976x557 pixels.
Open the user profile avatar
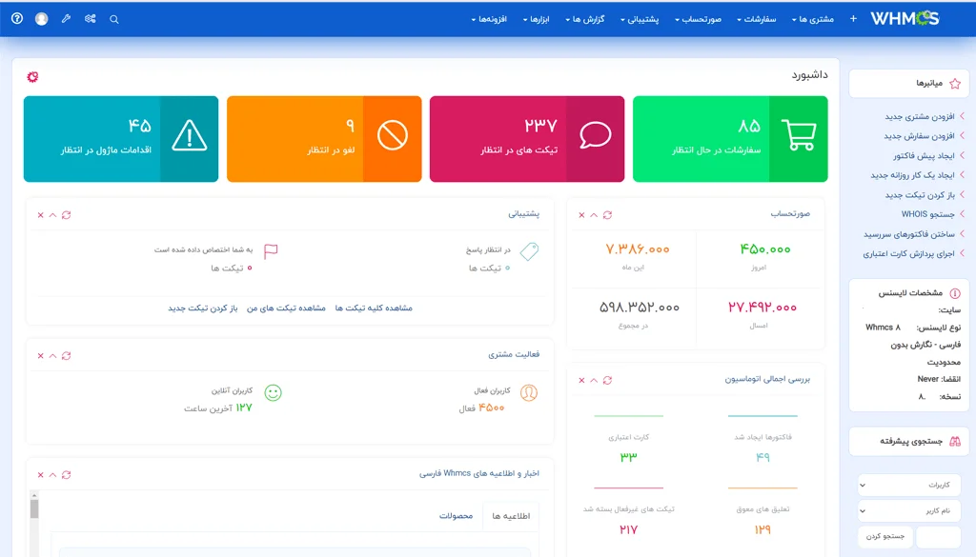(41, 18)
